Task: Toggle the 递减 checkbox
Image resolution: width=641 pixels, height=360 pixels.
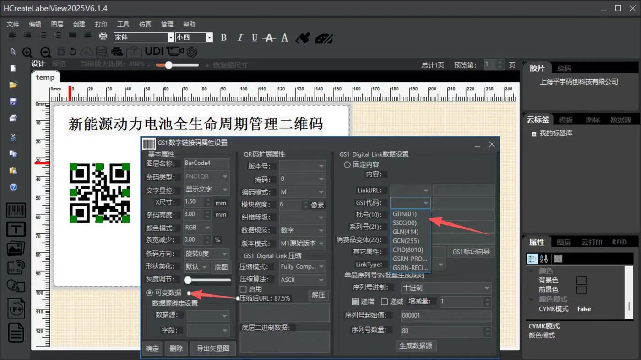Action: point(384,302)
